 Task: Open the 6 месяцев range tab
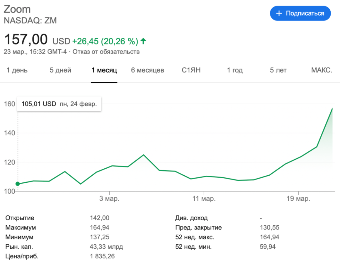147,70
